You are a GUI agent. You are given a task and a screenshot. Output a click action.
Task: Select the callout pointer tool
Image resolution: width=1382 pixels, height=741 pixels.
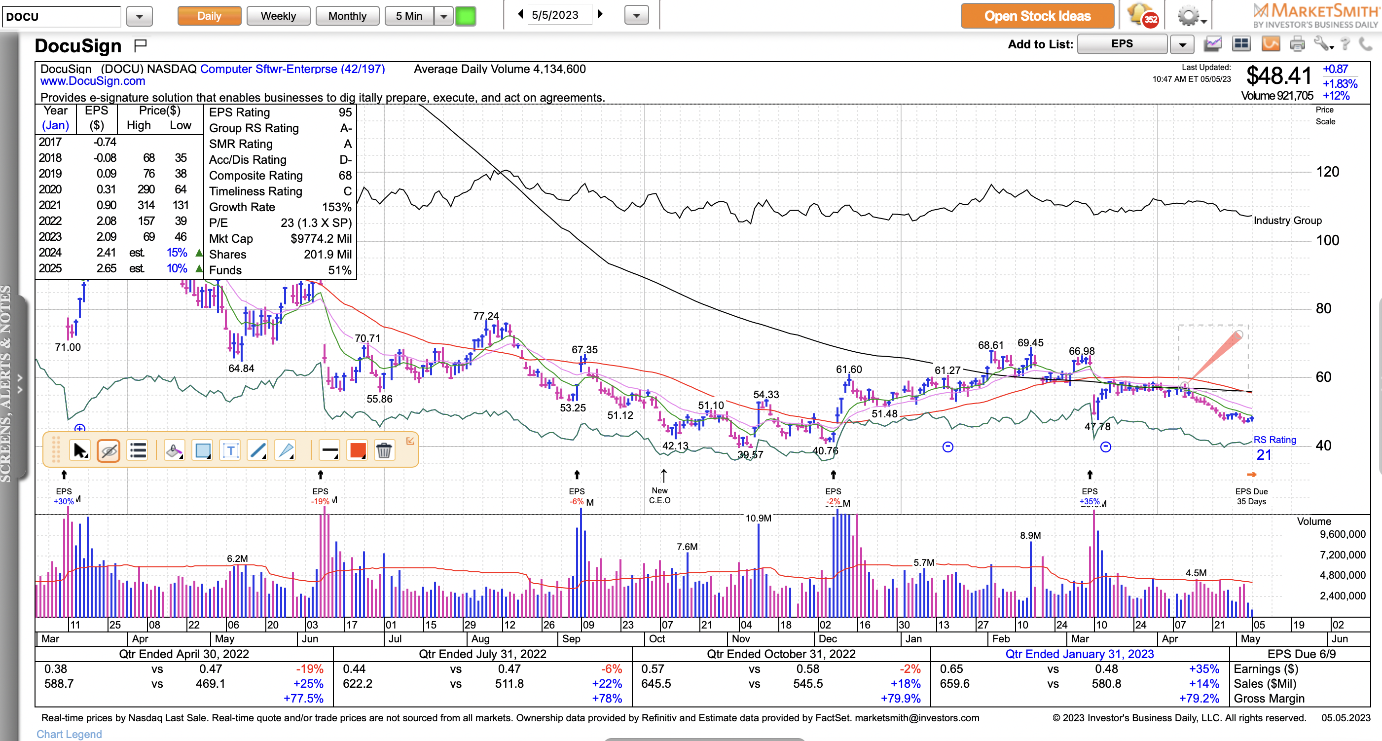point(286,451)
